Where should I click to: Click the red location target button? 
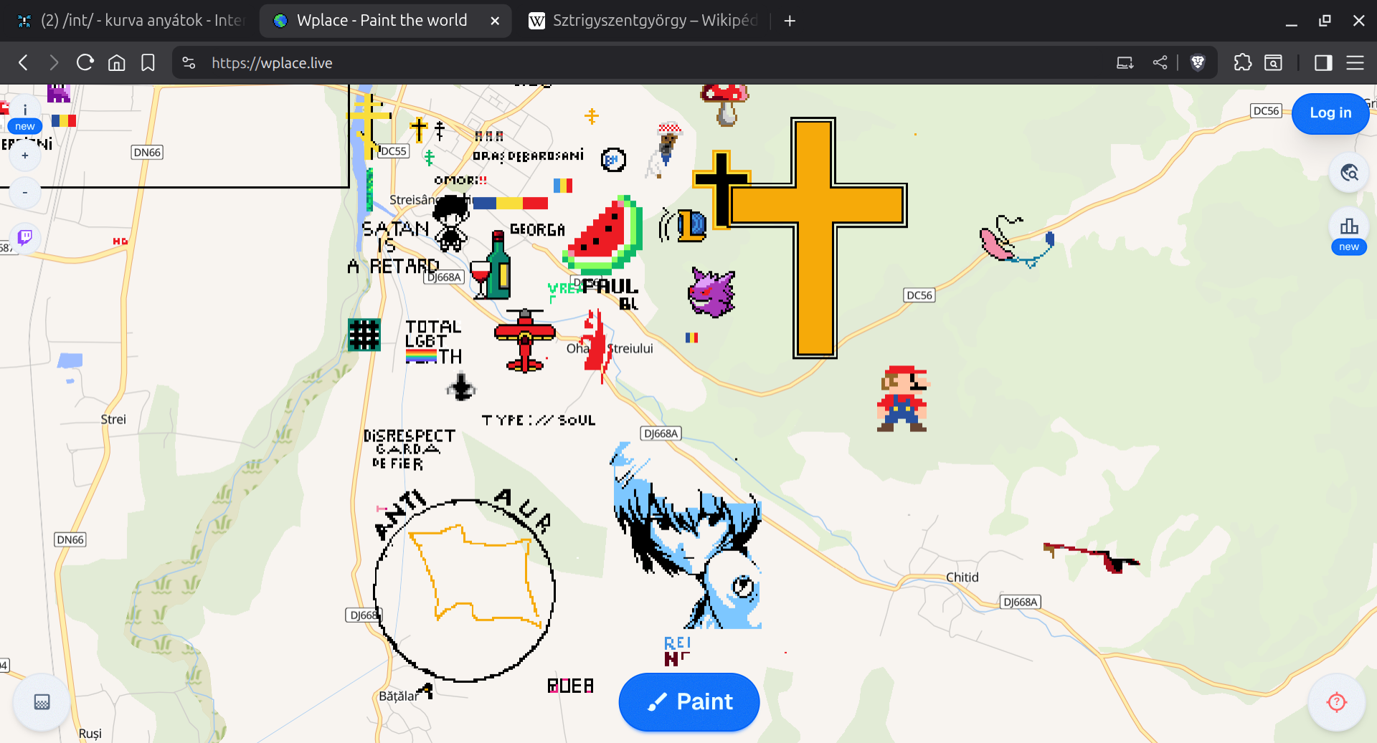coord(1336,702)
